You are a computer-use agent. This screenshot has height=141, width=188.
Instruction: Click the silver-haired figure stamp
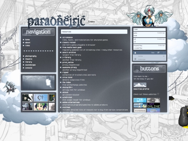click(x=28, y=107)
